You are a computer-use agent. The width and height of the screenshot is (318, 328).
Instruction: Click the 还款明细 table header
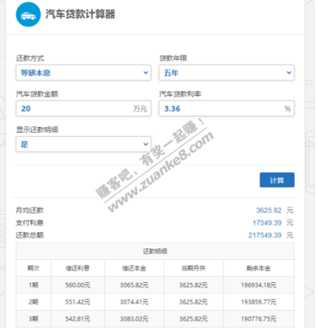pyautogui.click(x=155, y=251)
